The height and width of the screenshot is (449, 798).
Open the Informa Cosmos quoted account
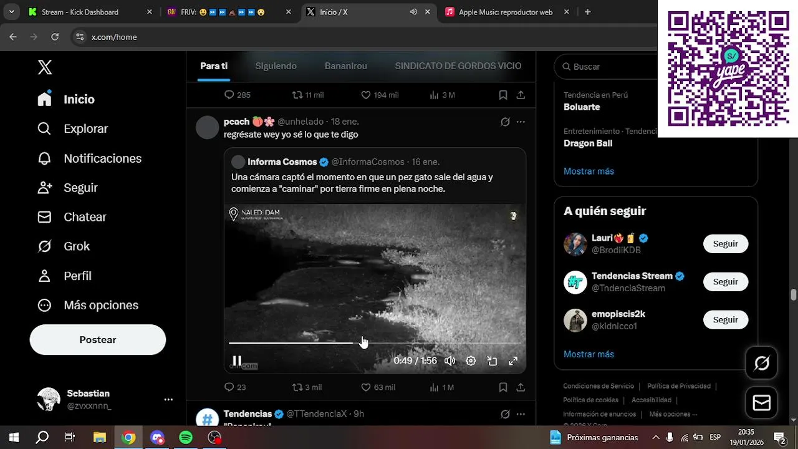click(x=282, y=162)
